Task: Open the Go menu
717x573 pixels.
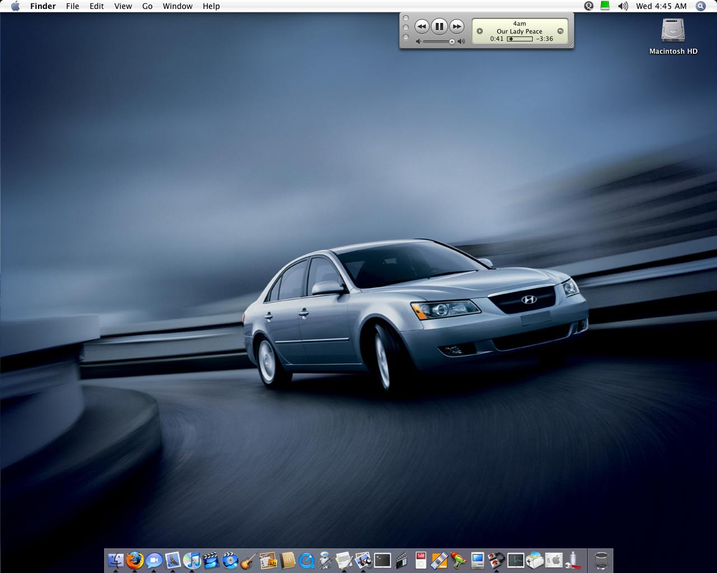Action: pyautogui.click(x=147, y=6)
